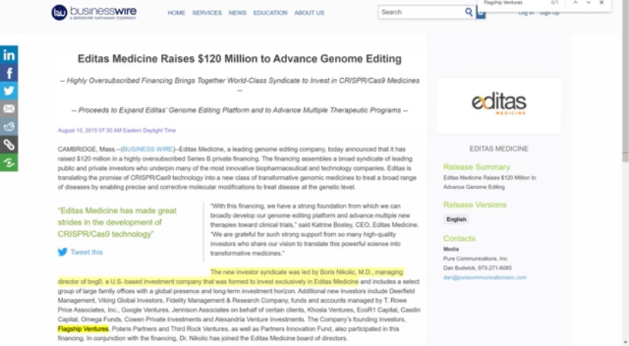Click the EDITAS MEDICINE sidebar title
629x346 pixels.
(x=498, y=149)
